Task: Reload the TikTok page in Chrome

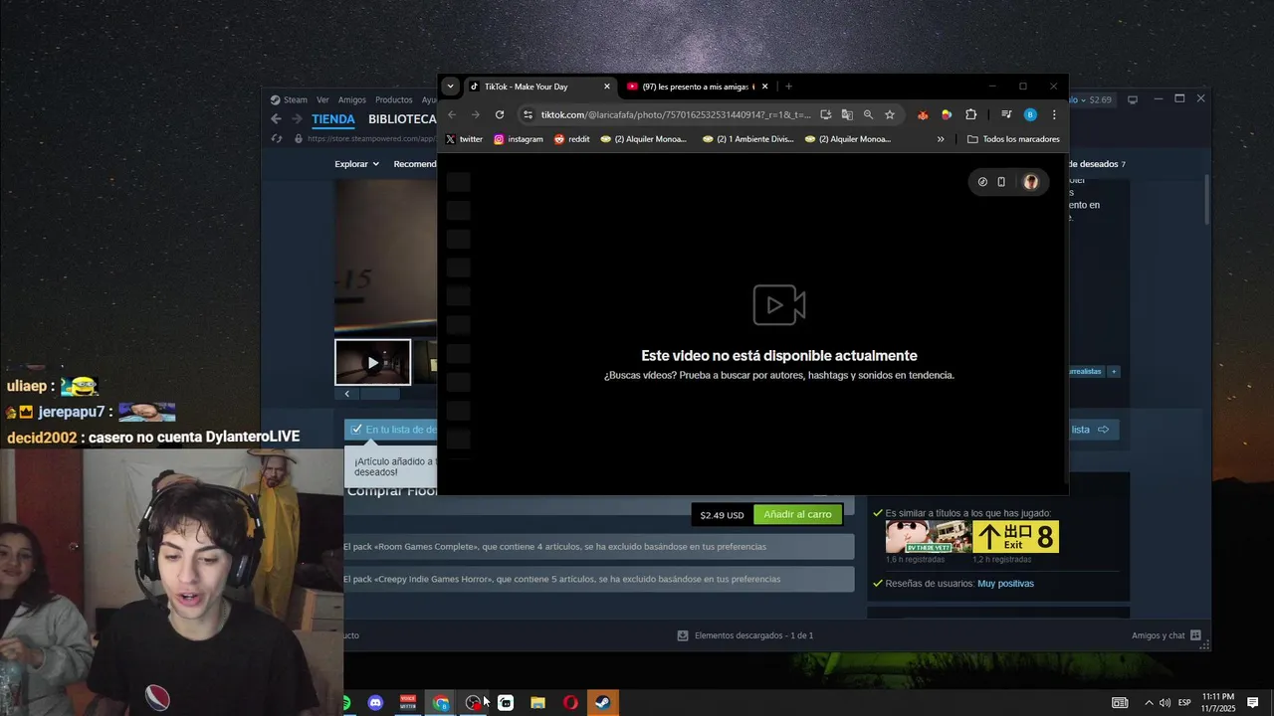Action: (x=500, y=114)
